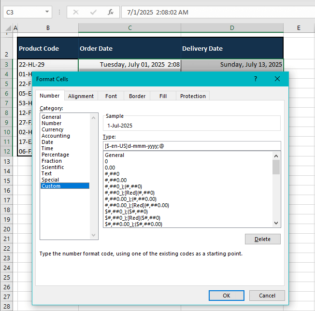Select the Time category
The image size is (315, 311).
click(x=47, y=148)
